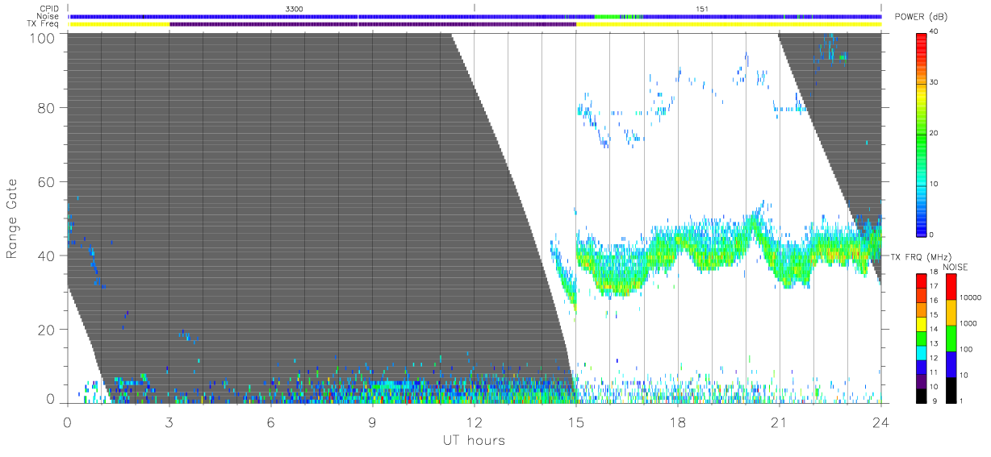Click the NOISE color legend bar
Screen dimensions: 991x457
[x=951, y=338]
